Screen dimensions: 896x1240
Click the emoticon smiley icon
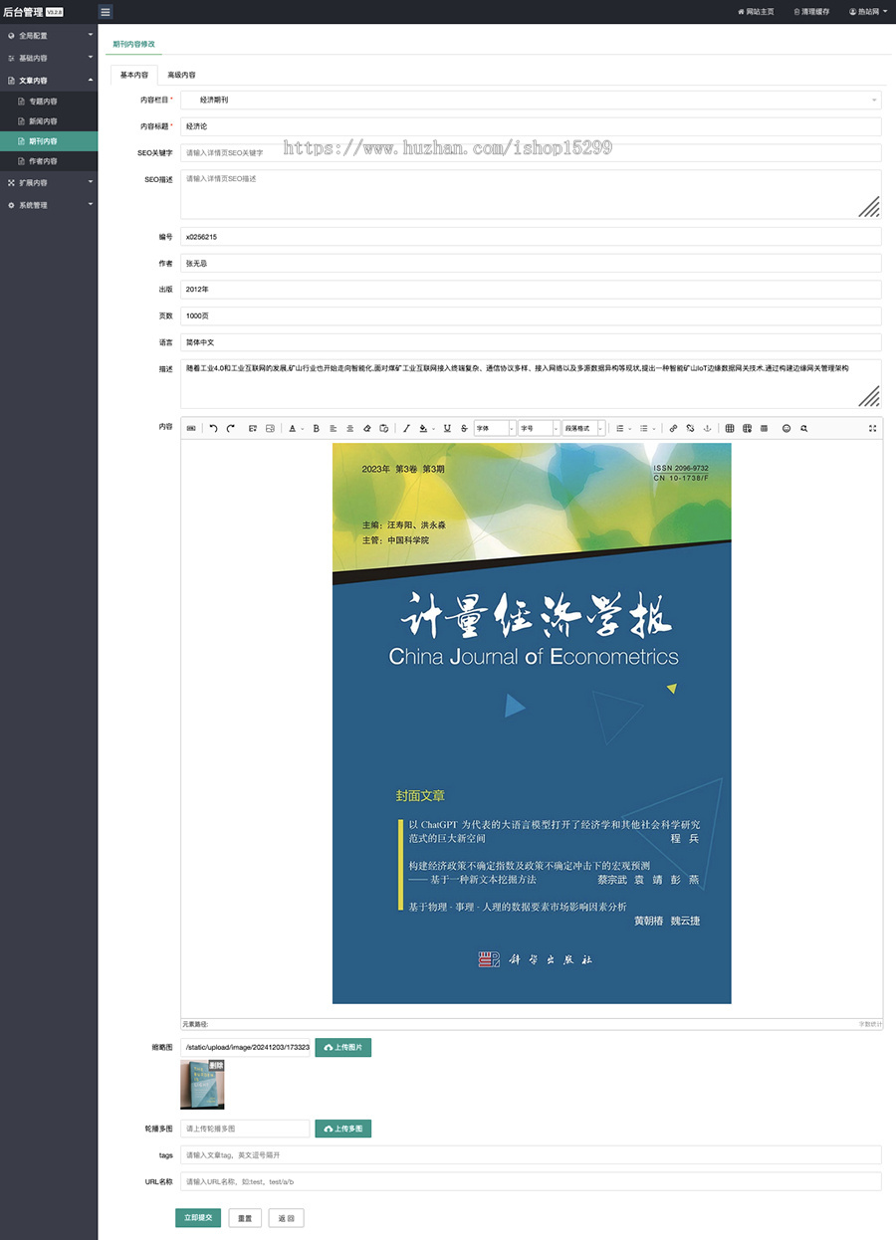(786, 428)
